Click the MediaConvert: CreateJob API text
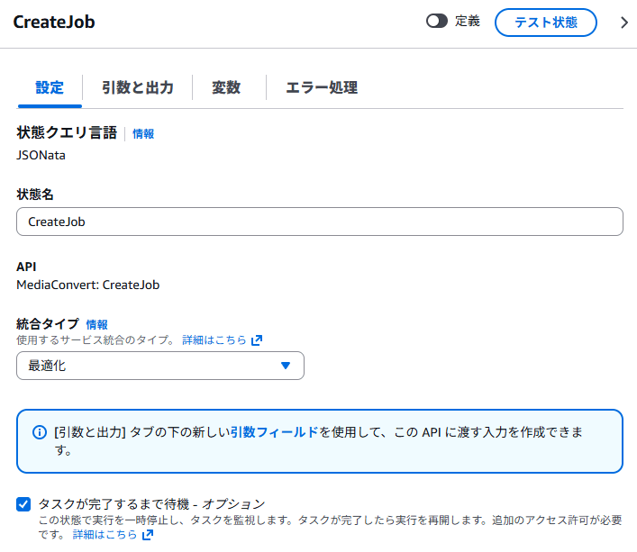This screenshot has height=552, width=637. 88,285
